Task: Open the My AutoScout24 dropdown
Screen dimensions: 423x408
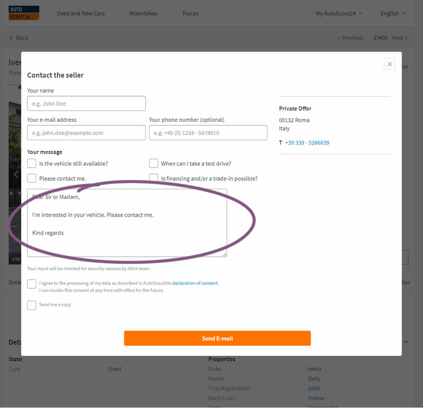Action: point(338,14)
